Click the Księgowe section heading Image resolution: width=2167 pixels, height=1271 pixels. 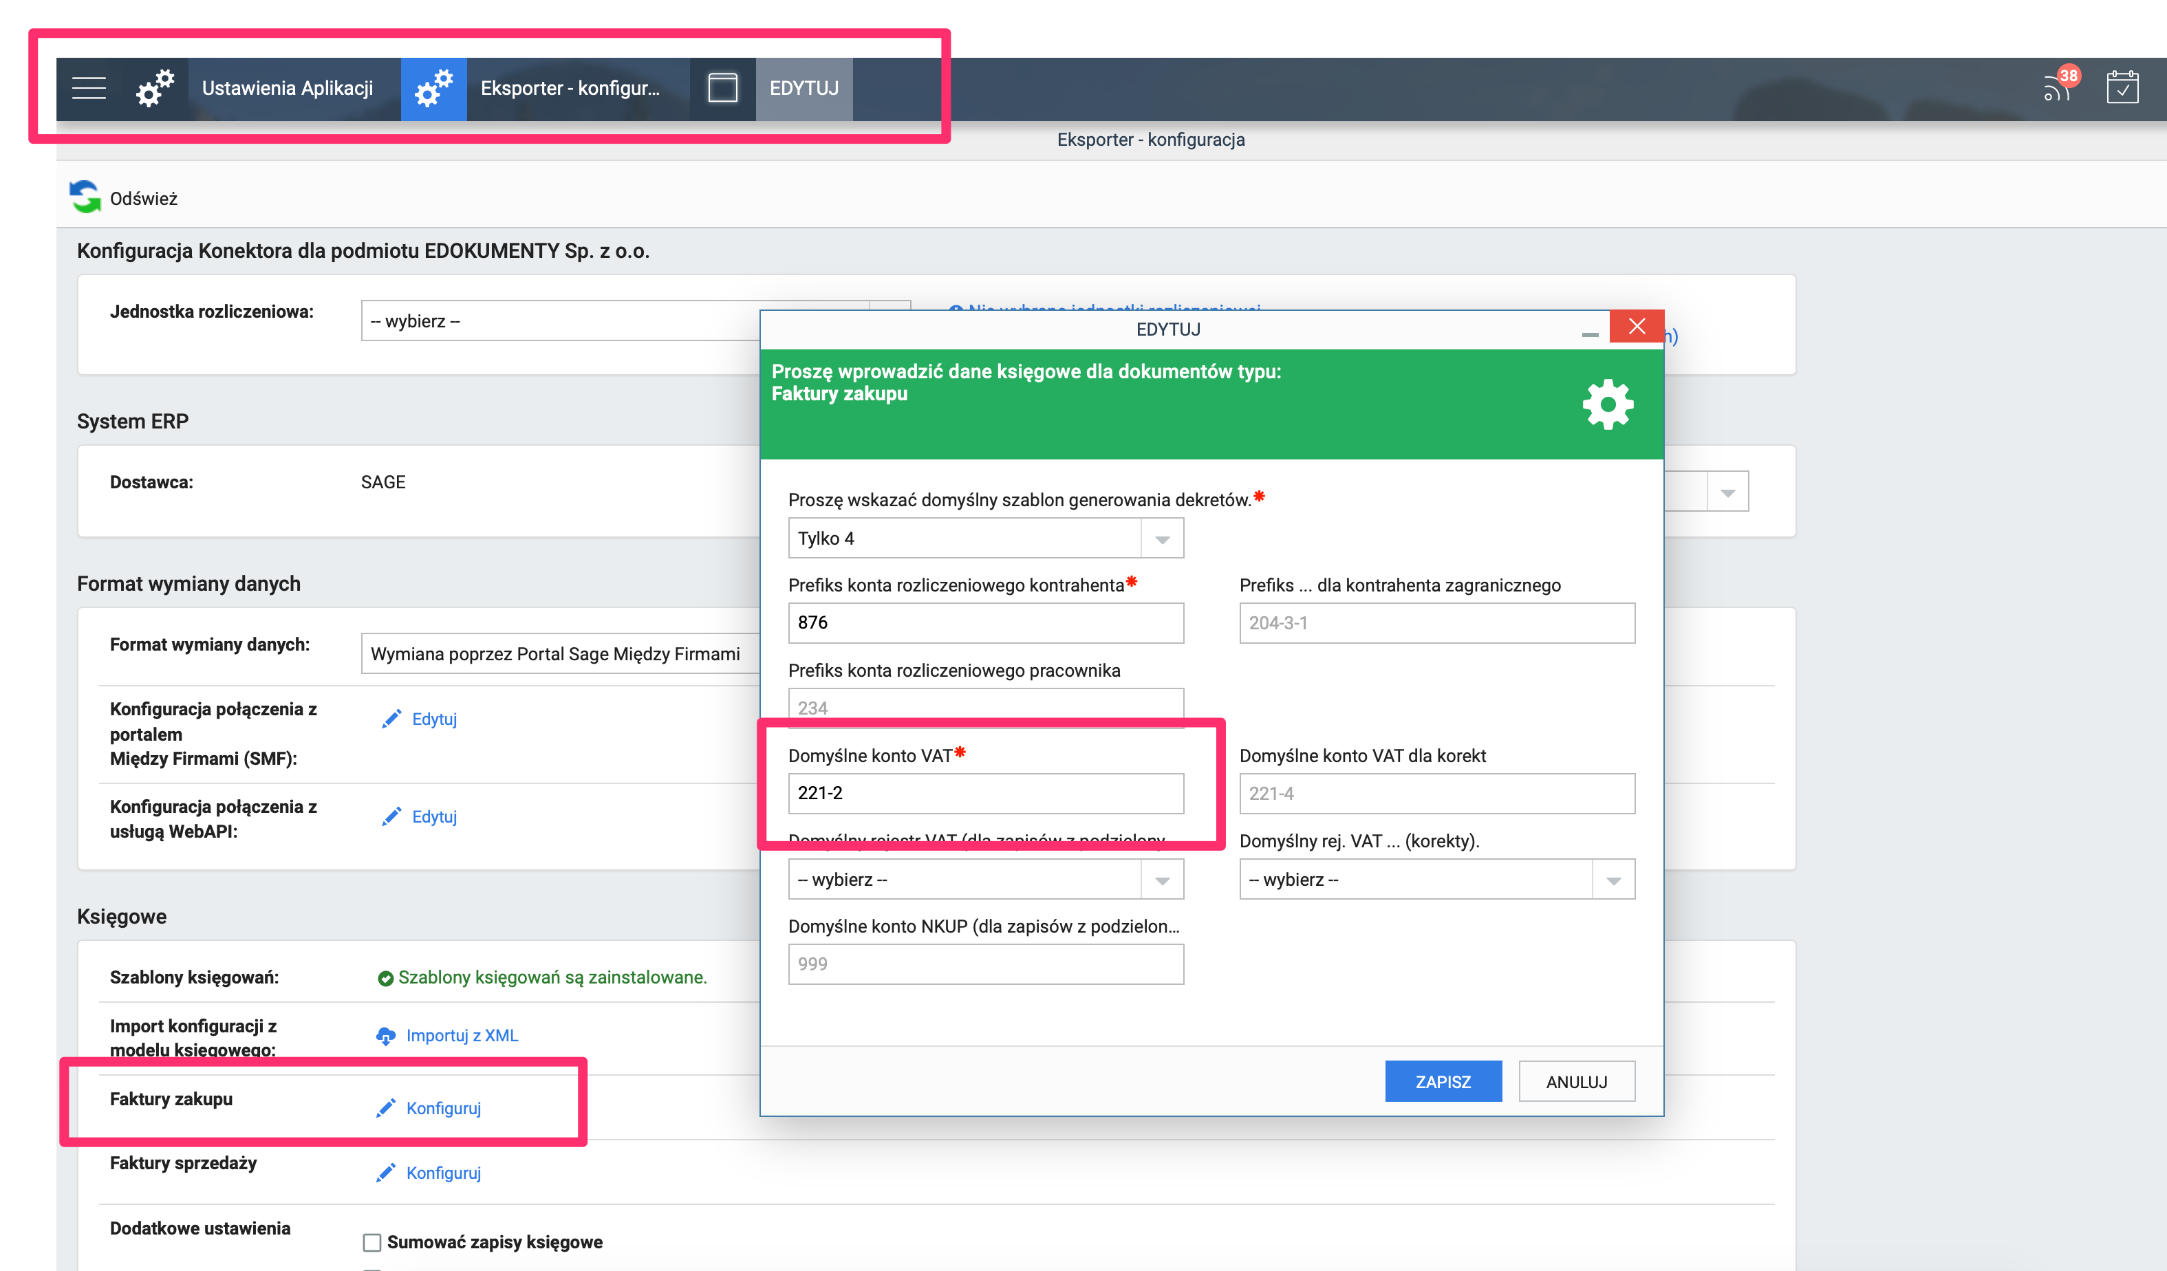pos(121,916)
